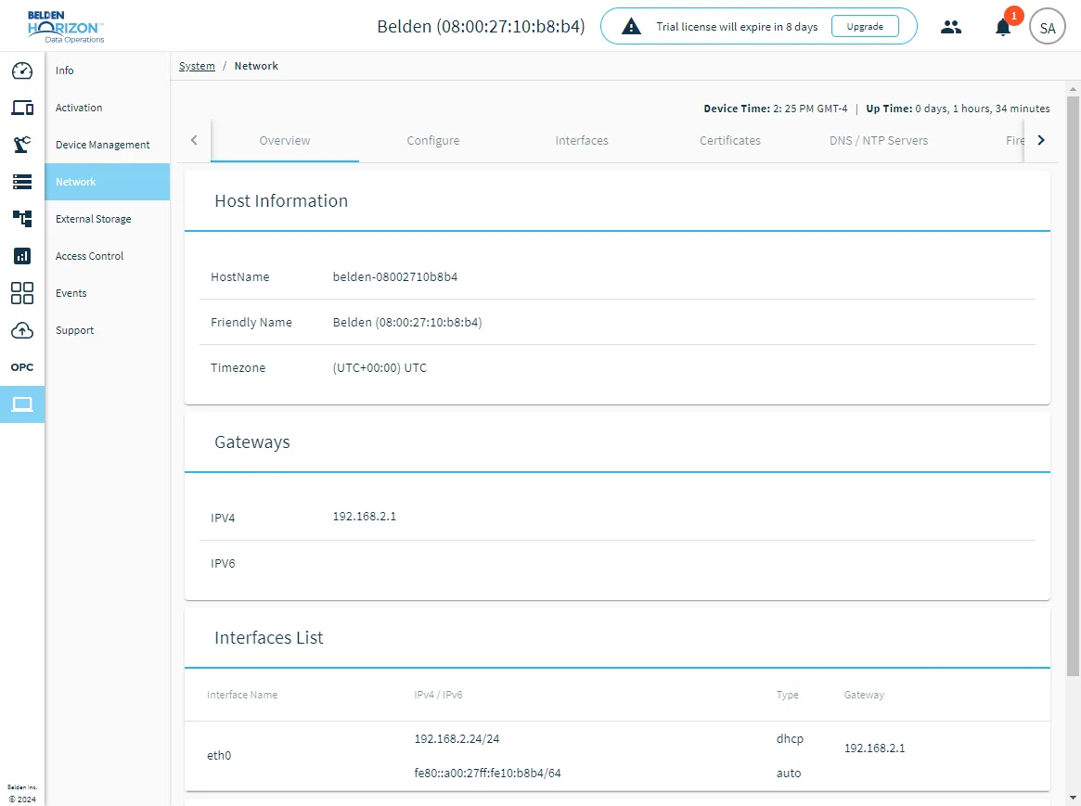Open the stacked list icon in sidebar
The width and height of the screenshot is (1081, 806).
(x=22, y=182)
